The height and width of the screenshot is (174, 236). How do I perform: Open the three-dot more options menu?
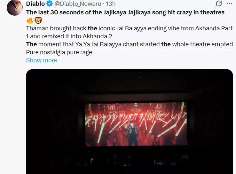[229, 4]
